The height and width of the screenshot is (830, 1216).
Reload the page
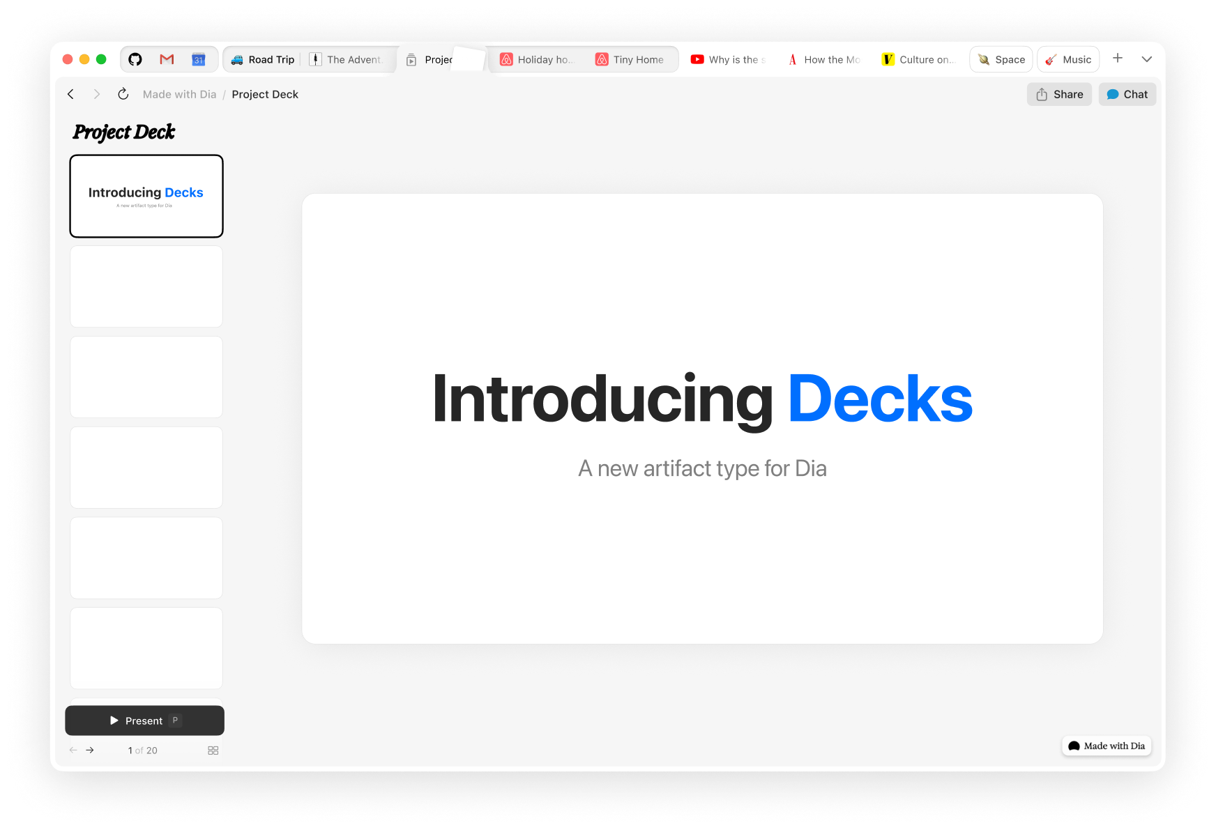[123, 94]
